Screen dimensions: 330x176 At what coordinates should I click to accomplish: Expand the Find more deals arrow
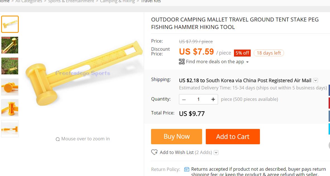click(247, 62)
